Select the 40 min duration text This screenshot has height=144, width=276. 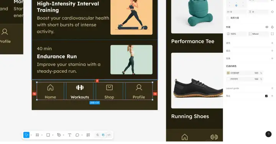[44, 49]
